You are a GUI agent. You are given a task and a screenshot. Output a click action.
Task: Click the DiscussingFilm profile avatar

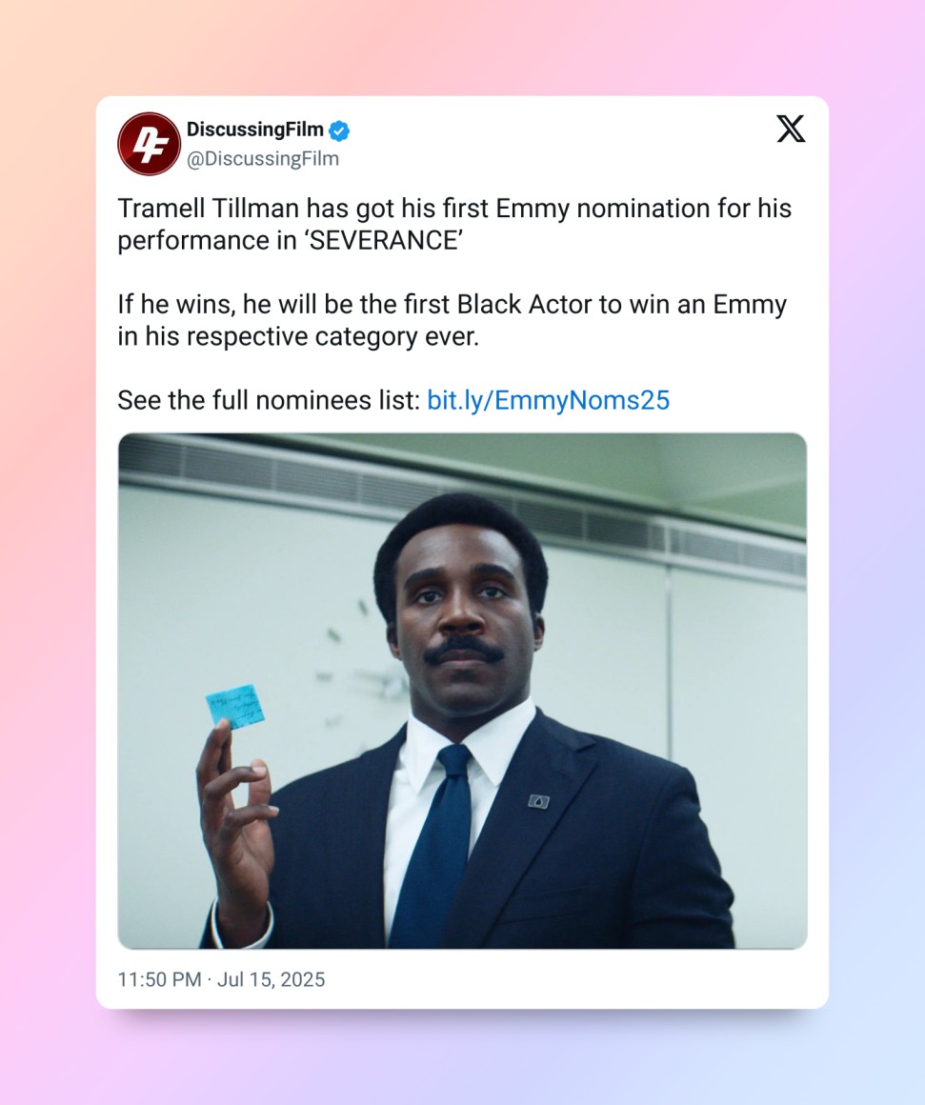[x=149, y=144]
